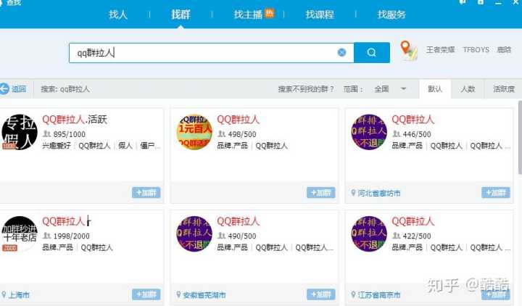Open the 找服务 tab
Image resolution: width=522 pixels, height=306 pixels.
tap(391, 15)
